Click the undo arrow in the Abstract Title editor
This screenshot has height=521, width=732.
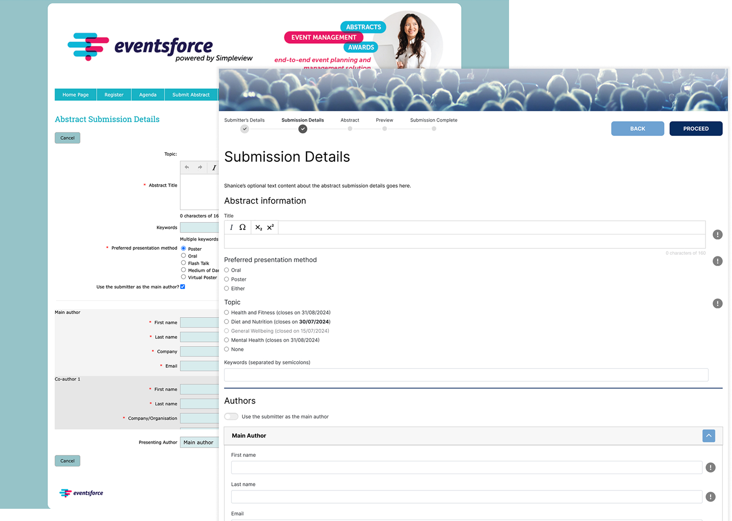[186, 167]
